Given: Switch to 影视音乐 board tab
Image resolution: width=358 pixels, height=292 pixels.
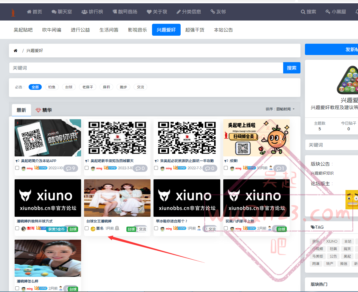Looking at the screenshot, I should 137,30.
